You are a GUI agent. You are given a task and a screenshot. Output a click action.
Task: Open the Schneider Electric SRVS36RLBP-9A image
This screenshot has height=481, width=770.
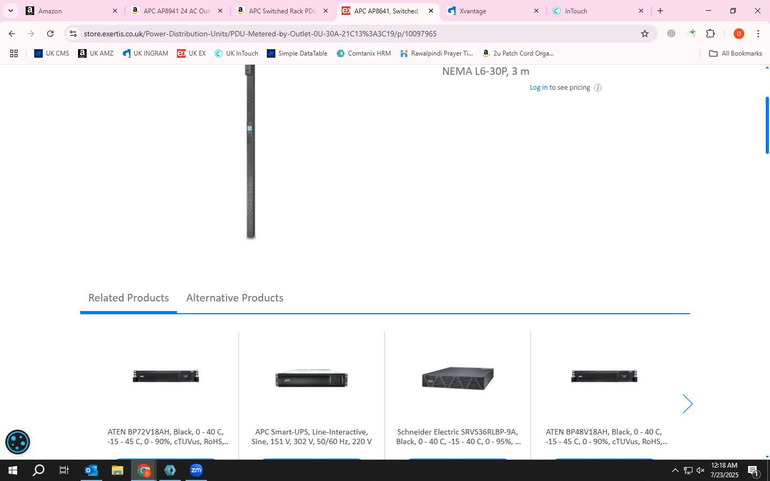(458, 378)
